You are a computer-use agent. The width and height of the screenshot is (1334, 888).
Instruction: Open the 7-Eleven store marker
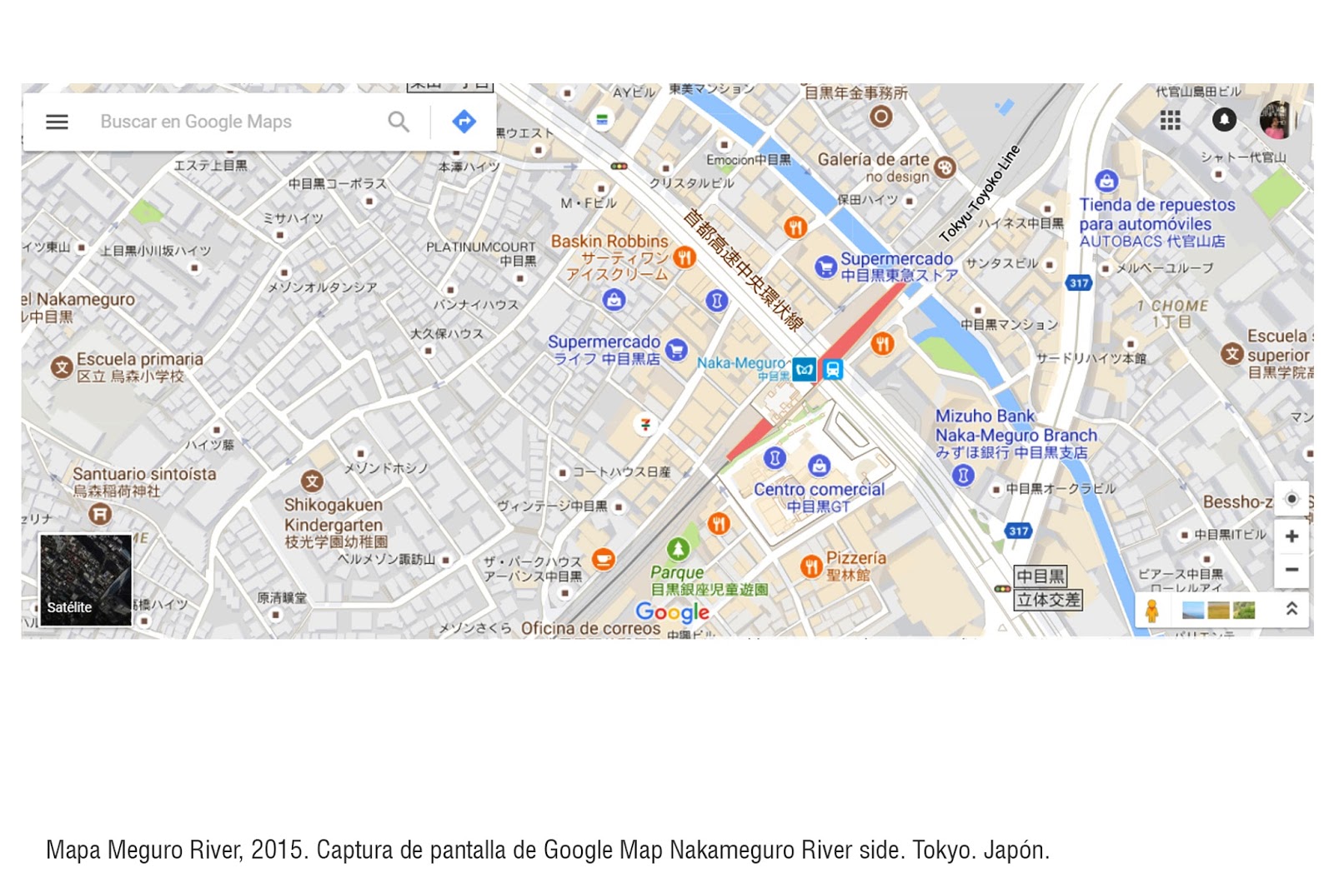pyautogui.click(x=645, y=425)
